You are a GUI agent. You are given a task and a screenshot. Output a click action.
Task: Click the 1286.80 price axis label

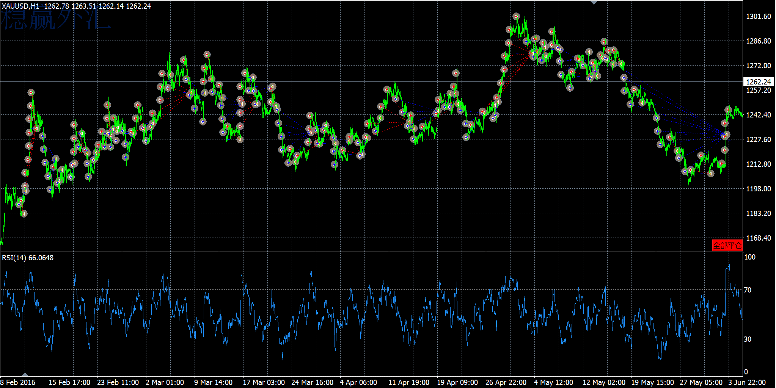[759, 41]
